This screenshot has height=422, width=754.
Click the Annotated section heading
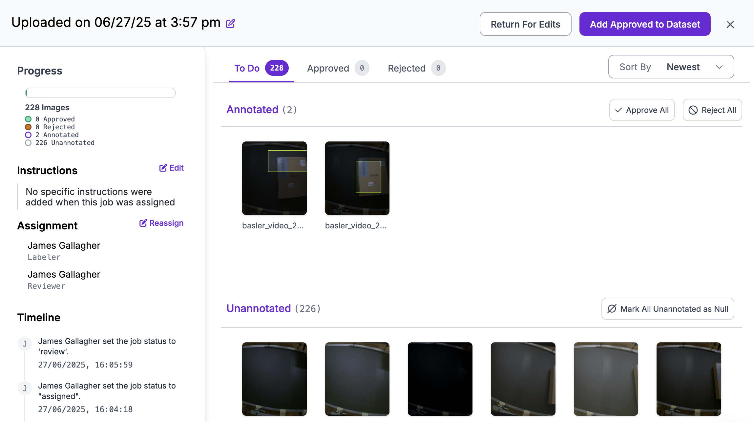[252, 110]
